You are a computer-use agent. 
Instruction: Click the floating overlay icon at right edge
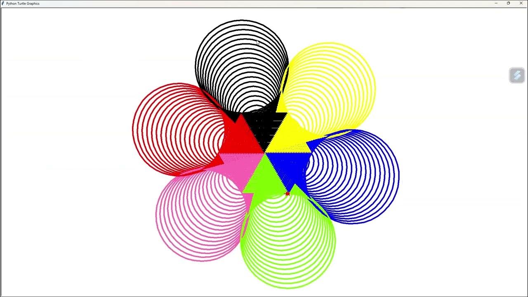(x=517, y=75)
